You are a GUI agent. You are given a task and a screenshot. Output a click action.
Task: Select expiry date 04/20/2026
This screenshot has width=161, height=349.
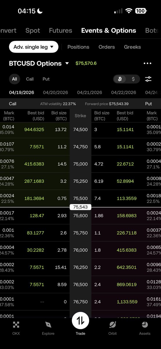pos(56,92)
